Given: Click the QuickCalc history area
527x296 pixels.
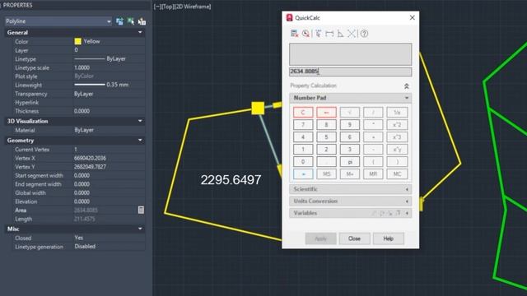Looking at the screenshot, I should point(350,54).
